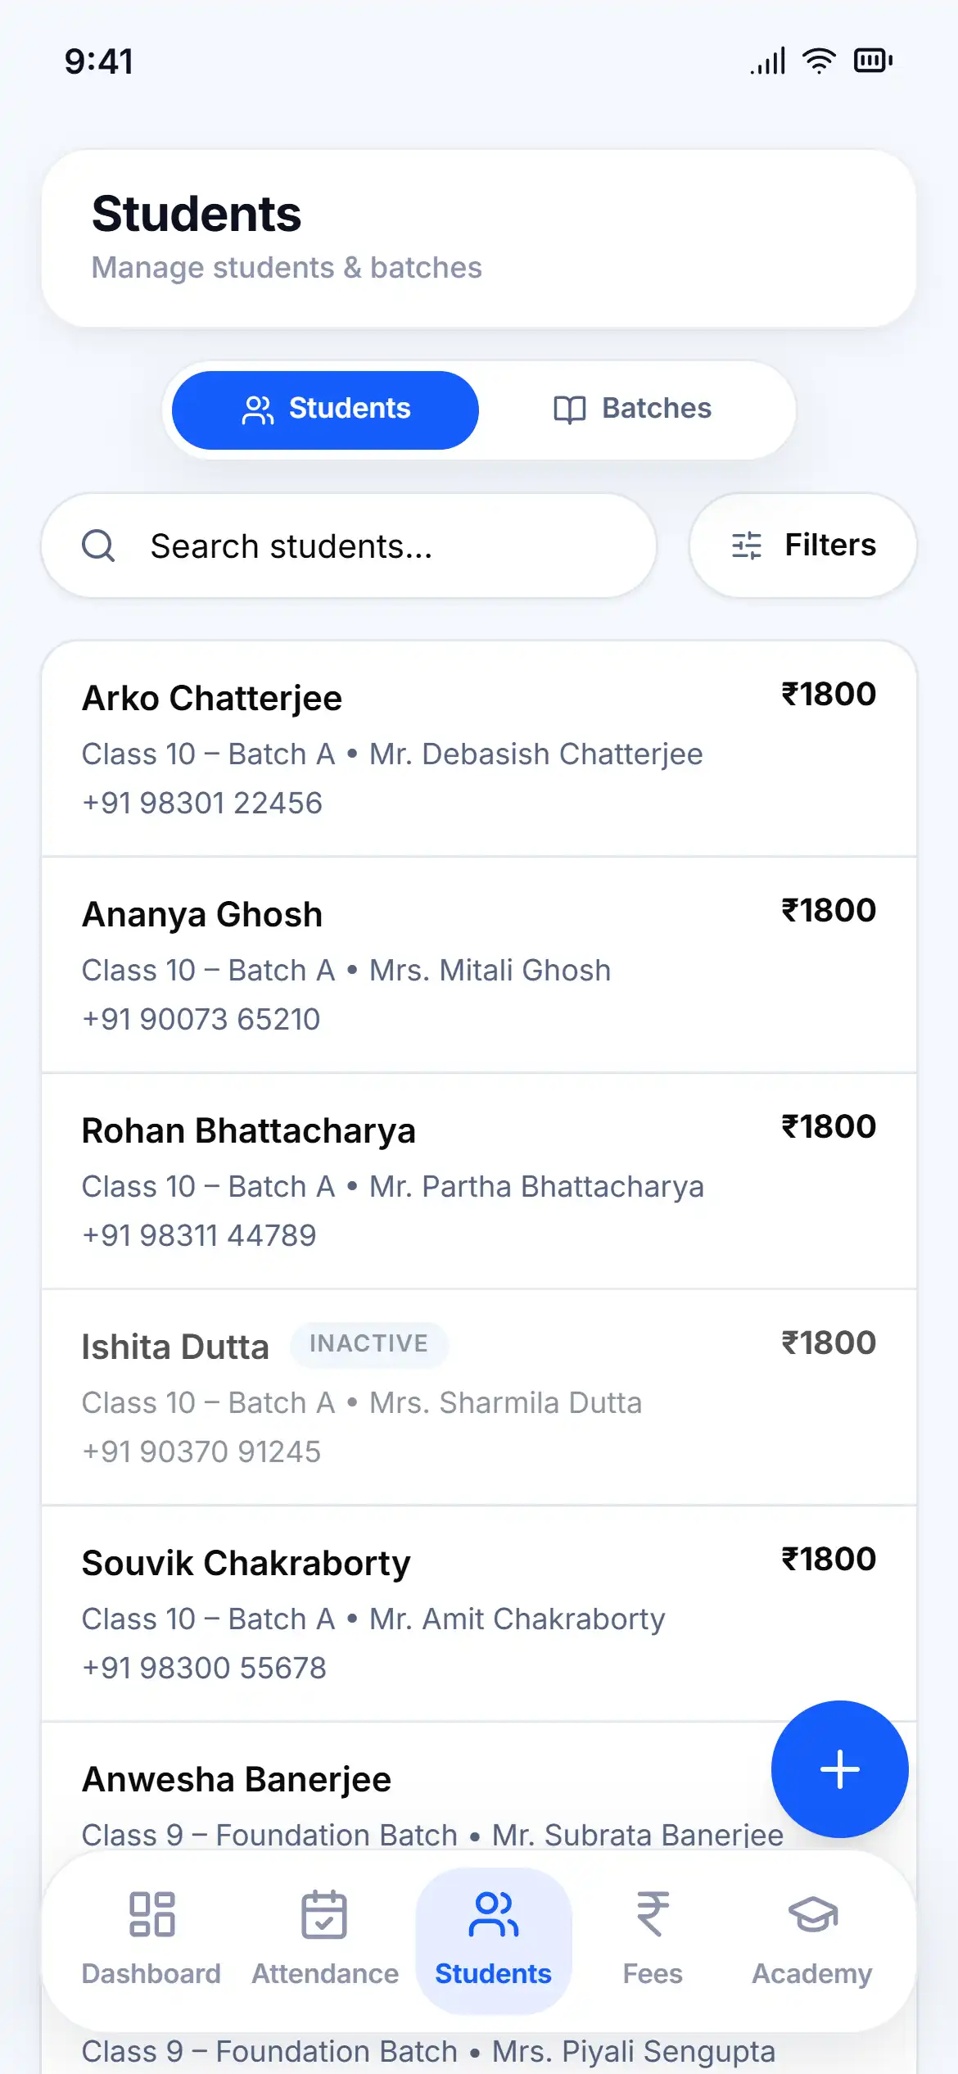Open the Academy graduation cap icon
This screenshot has width=958, height=2074.
pos(812,1914)
